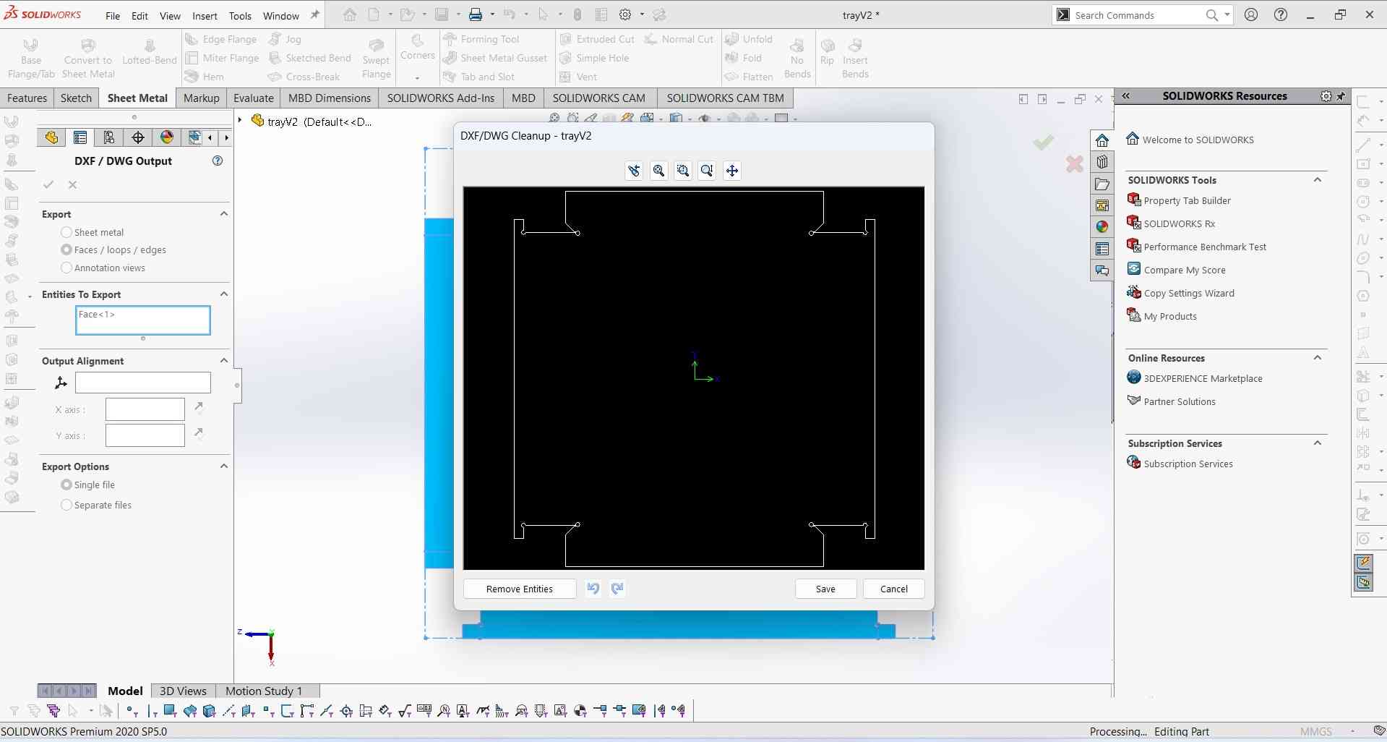Select Sheet metal export radio button
The height and width of the screenshot is (742, 1387).
pyautogui.click(x=66, y=232)
